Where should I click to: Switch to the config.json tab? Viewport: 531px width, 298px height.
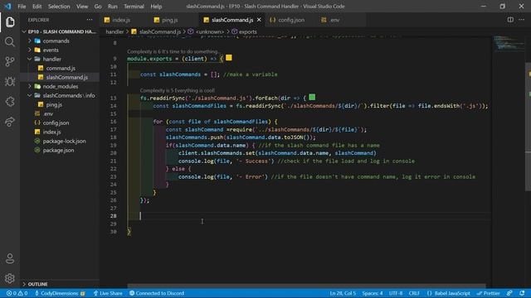coord(291,20)
